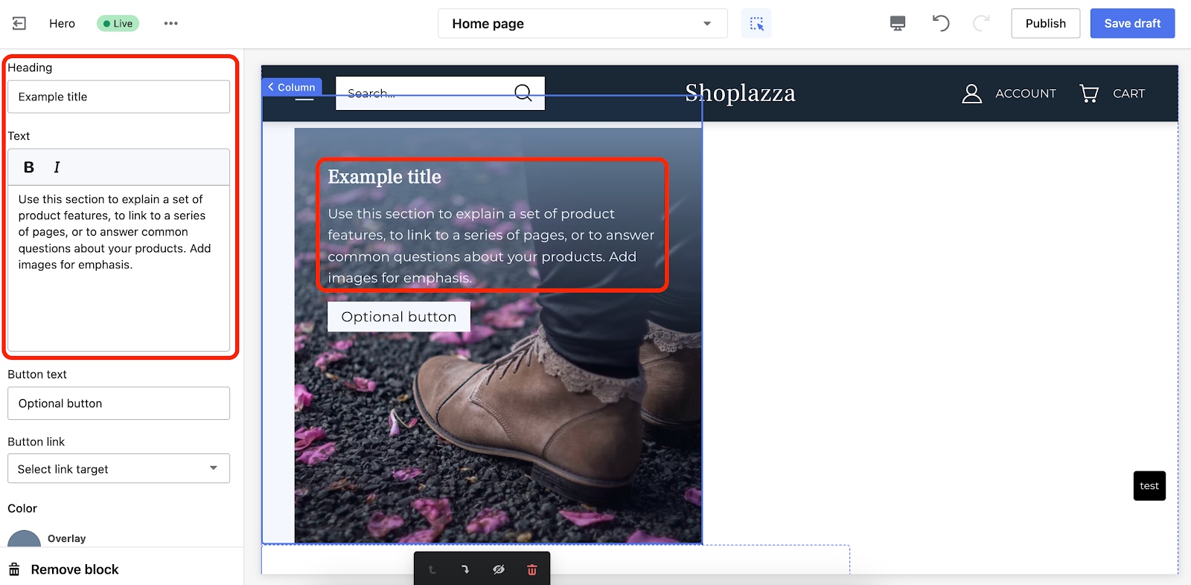Click the ACCOUNT label in header

(1026, 94)
